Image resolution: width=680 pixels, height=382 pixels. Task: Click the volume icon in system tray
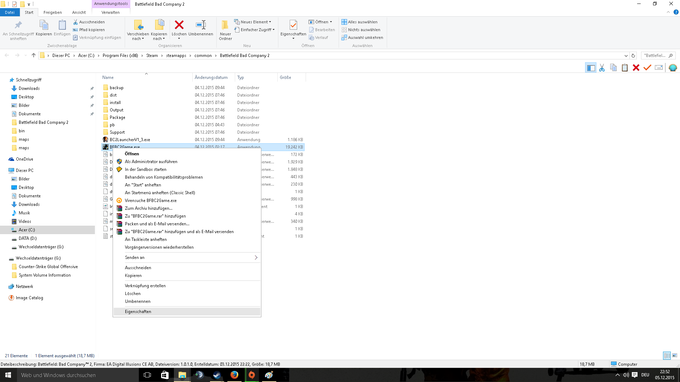(626, 375)
